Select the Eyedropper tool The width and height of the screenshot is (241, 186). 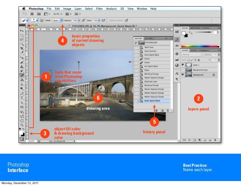[x=22, y=53]
